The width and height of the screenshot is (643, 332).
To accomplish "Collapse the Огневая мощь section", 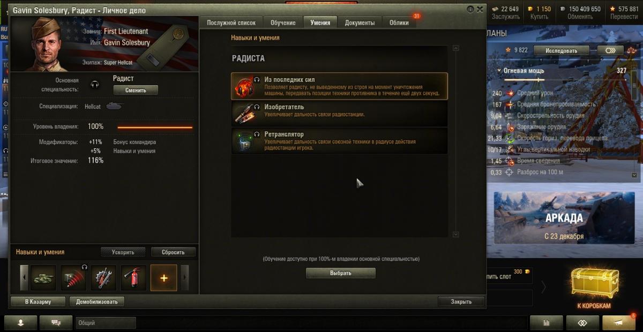I will coord(499,71).
